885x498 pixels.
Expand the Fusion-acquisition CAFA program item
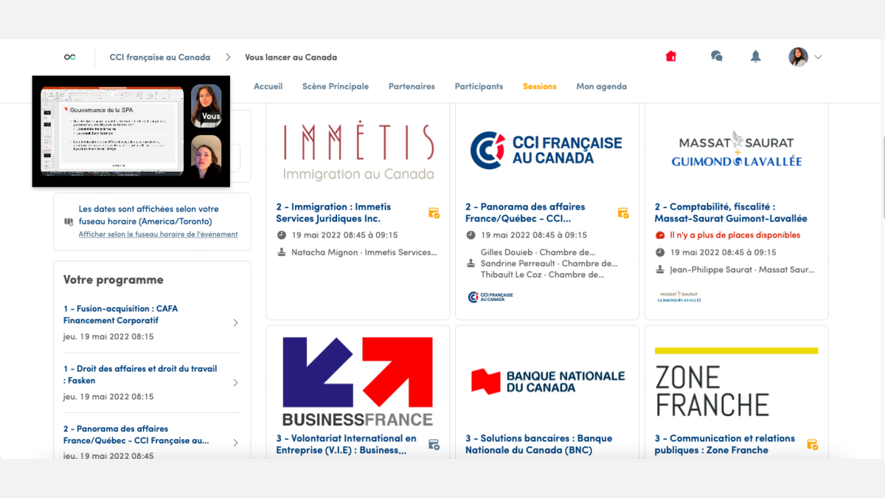pos(235,322)
